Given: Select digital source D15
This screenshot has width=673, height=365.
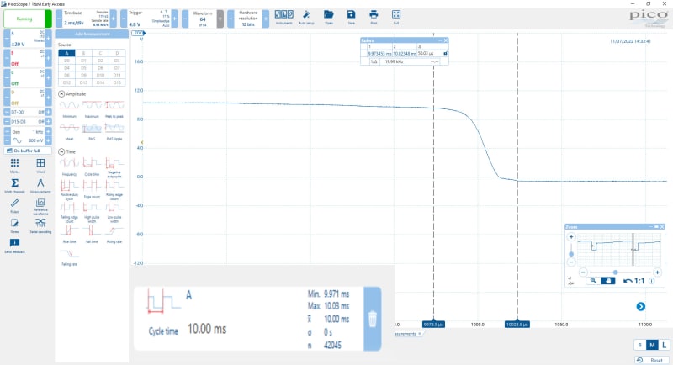Looking at the screenshot, I should click(117, 82).
